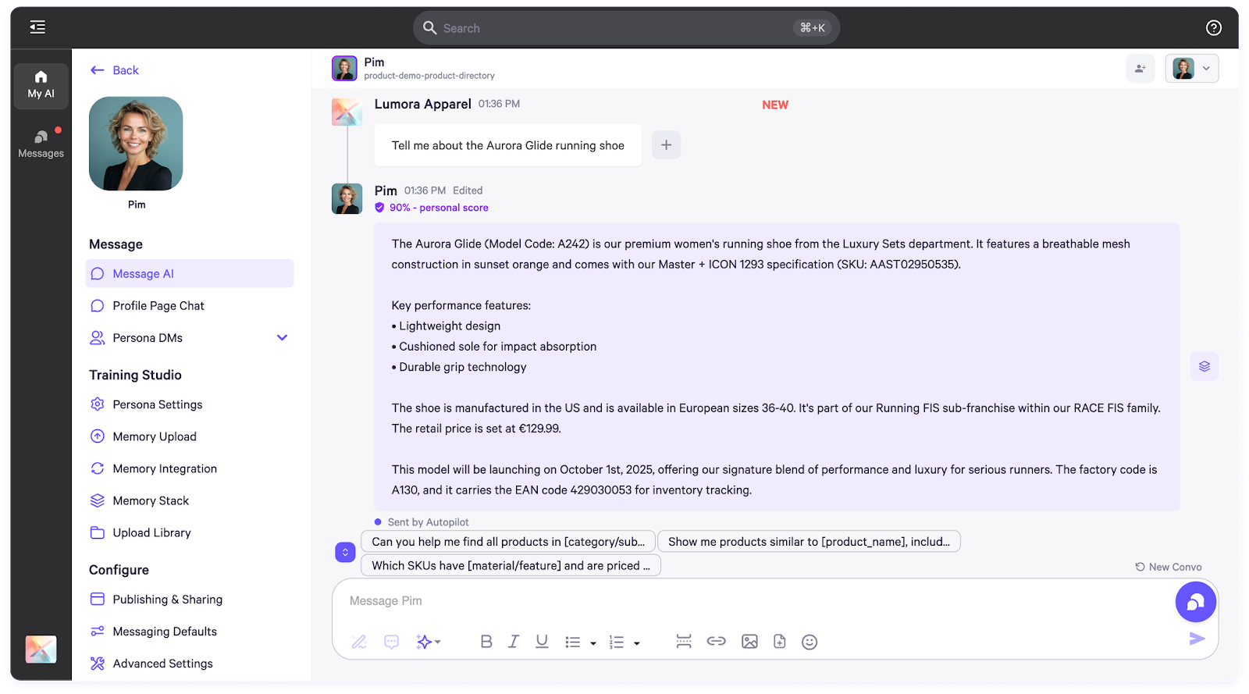Toggle the suggestions expand/collapse button

(345, 553)
